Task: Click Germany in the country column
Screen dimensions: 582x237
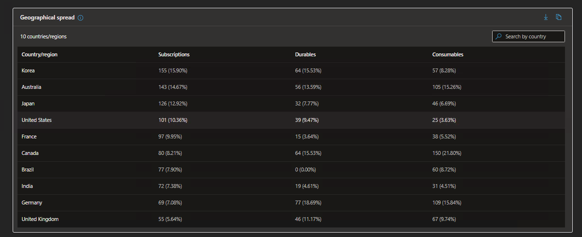Action: click(x=32, y=203)
